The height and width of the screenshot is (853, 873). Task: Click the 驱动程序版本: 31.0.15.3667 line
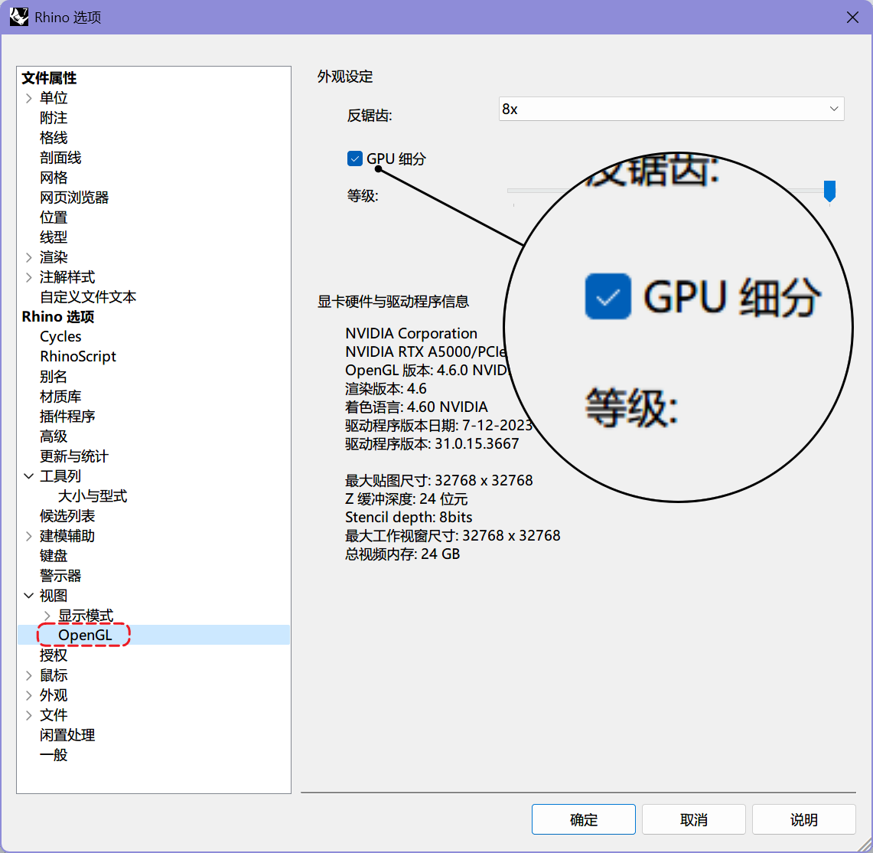432,443
